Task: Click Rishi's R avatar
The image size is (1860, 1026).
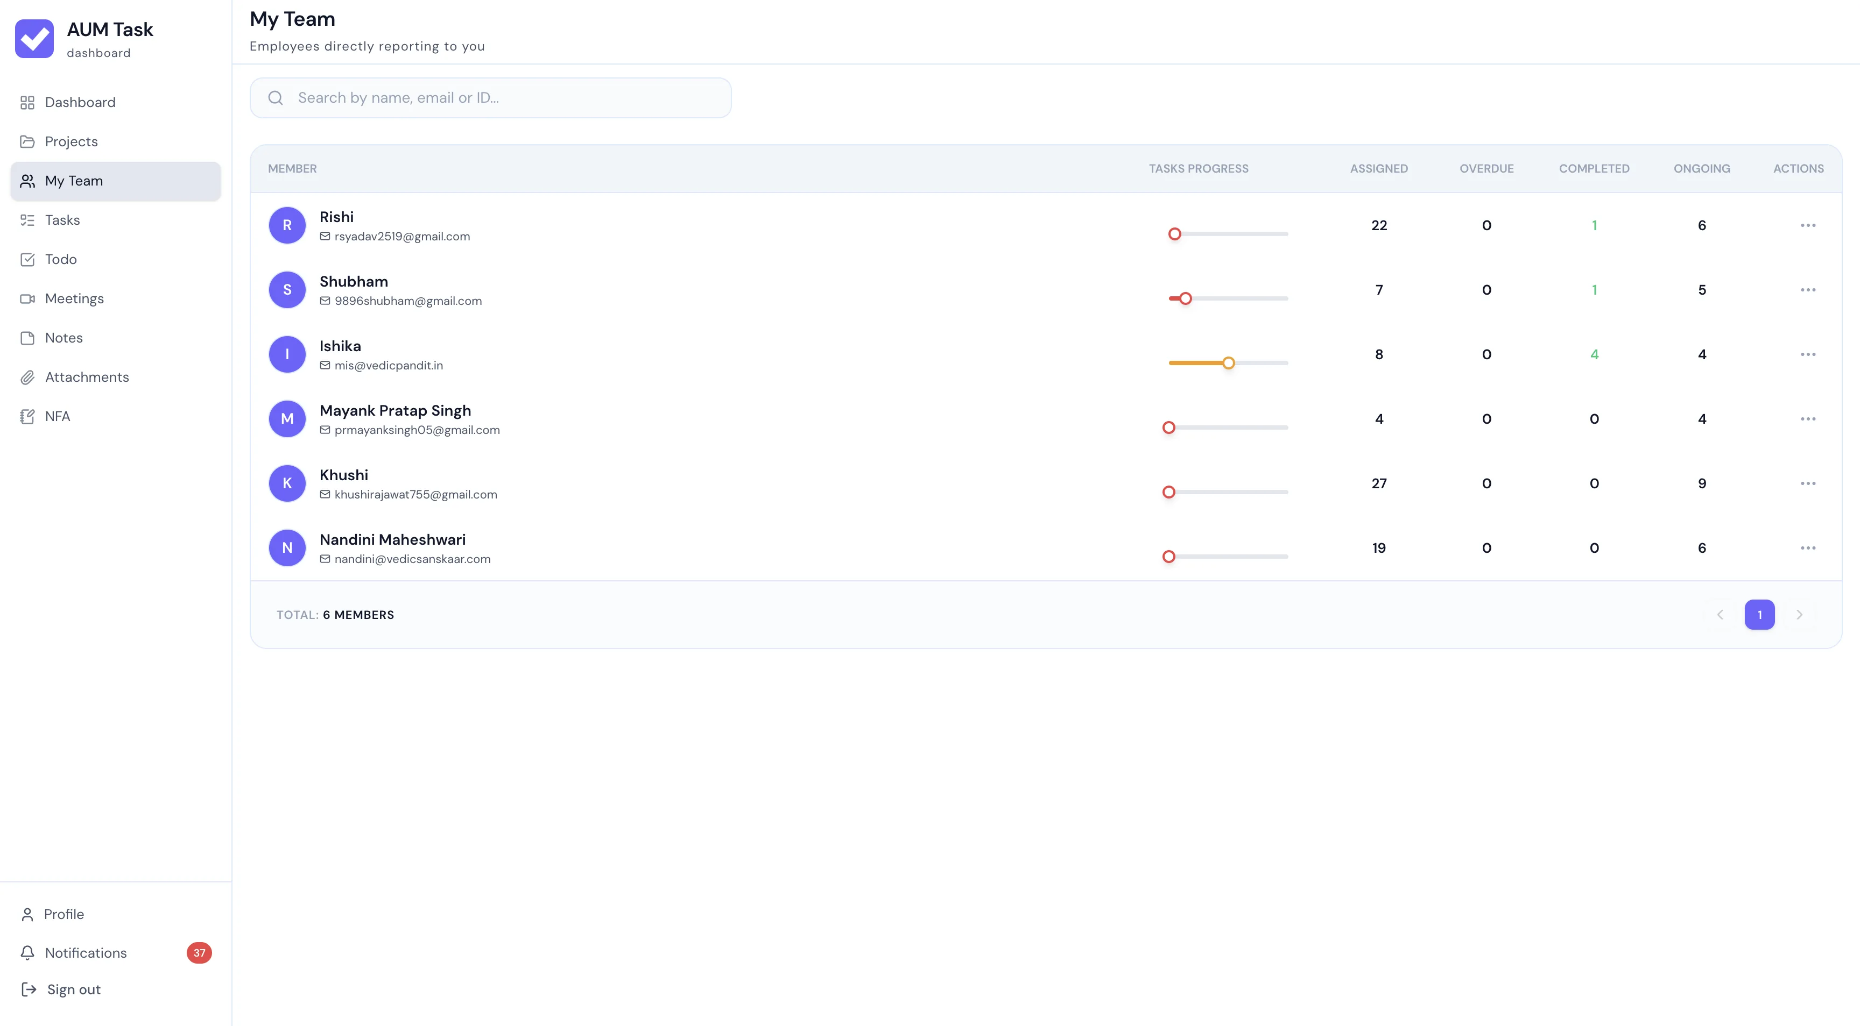Action: (287, 225)
